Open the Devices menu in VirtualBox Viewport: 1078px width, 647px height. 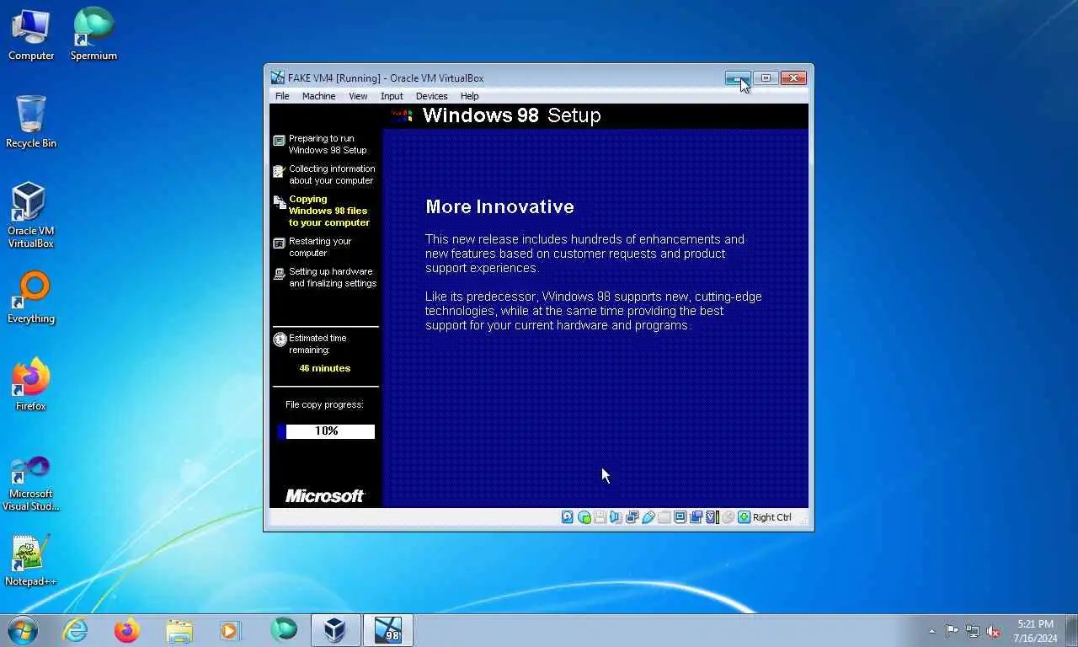coord(431,96)
